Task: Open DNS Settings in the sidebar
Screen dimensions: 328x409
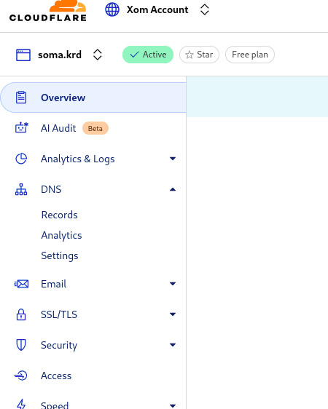Action: pos(60,256)
